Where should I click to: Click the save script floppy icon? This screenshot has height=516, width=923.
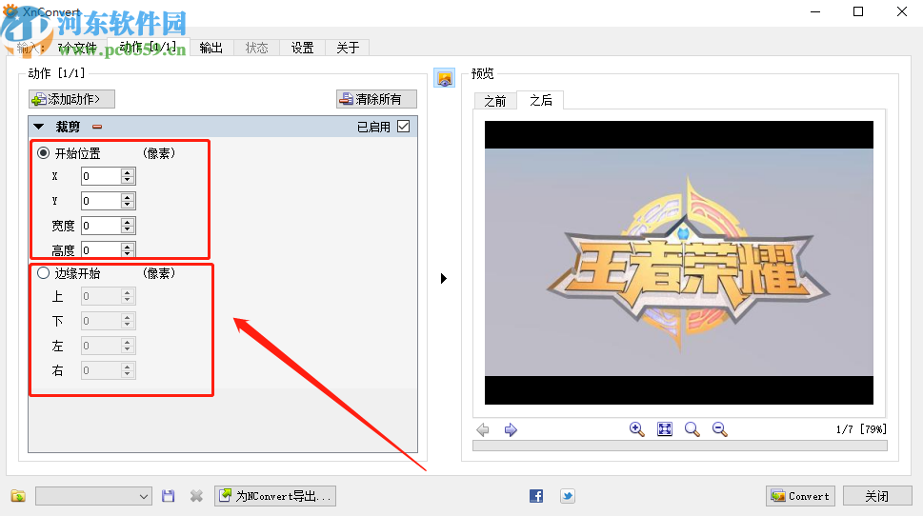(169, 496)
